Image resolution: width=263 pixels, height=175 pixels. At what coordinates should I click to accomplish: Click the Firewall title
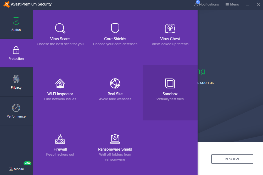coord(60,149)
